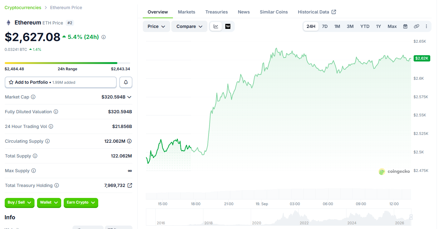Click Add to Portfolio button
The height and width of the screenshot is (229, 440).
coord(61,82)
